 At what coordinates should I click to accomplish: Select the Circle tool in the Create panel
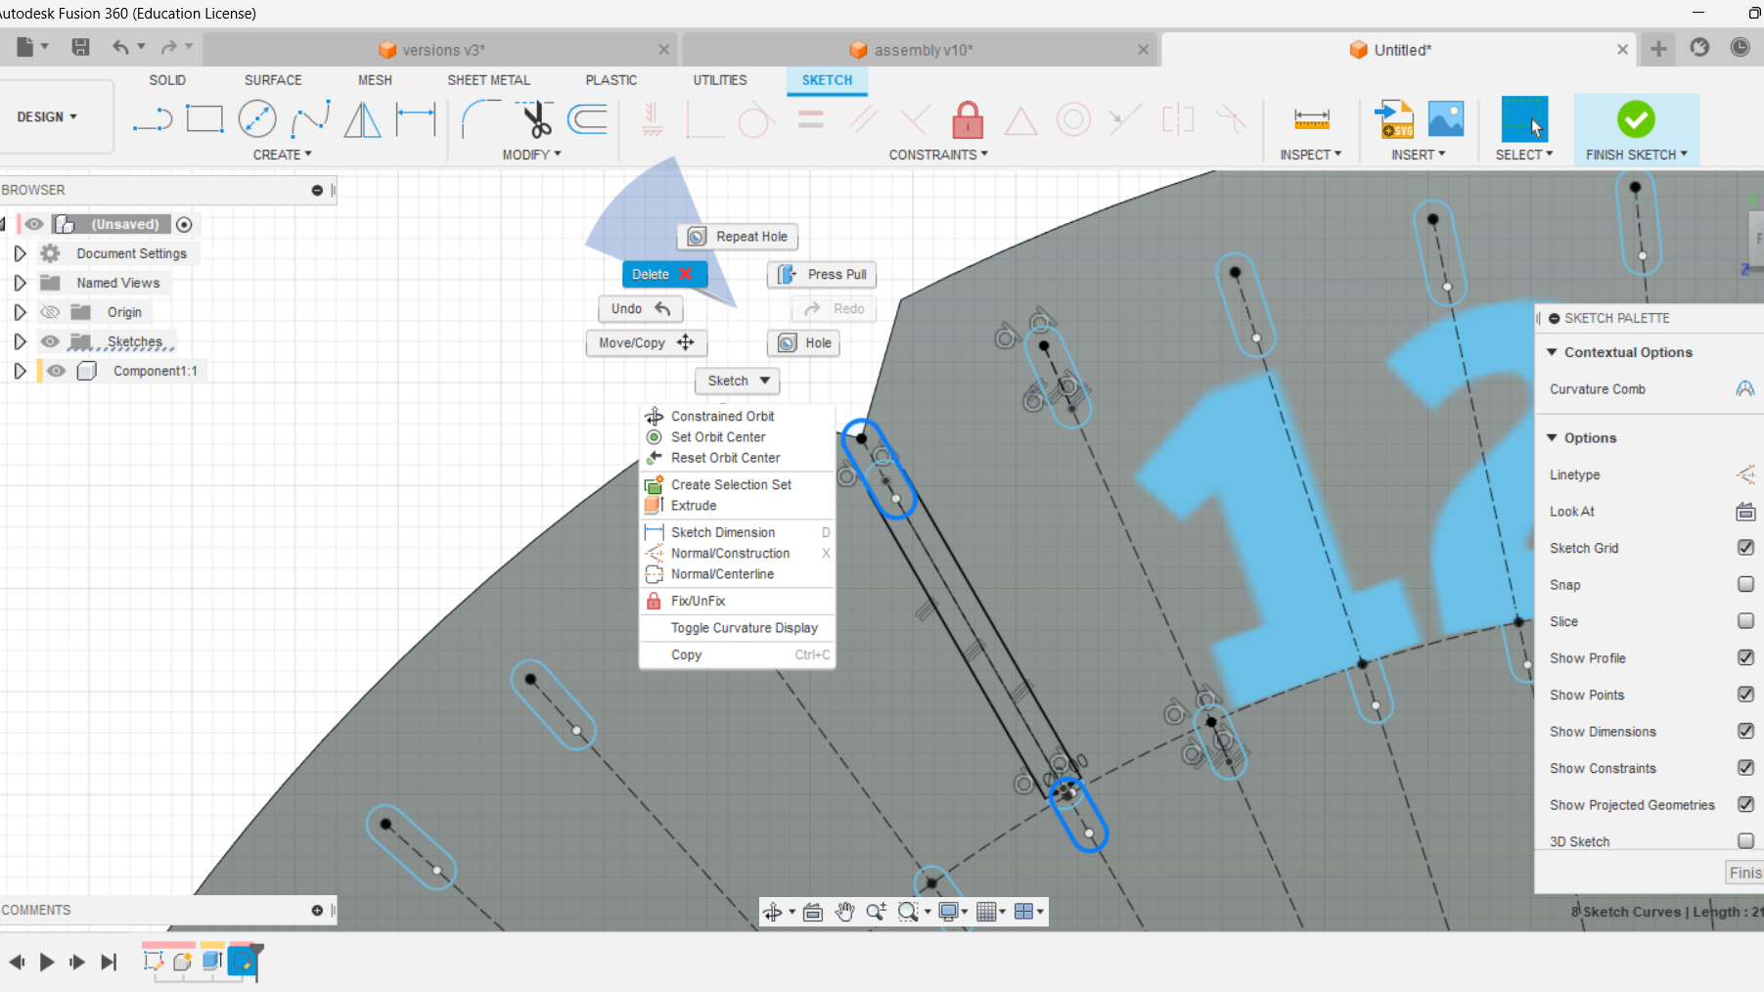coord(257,117)
